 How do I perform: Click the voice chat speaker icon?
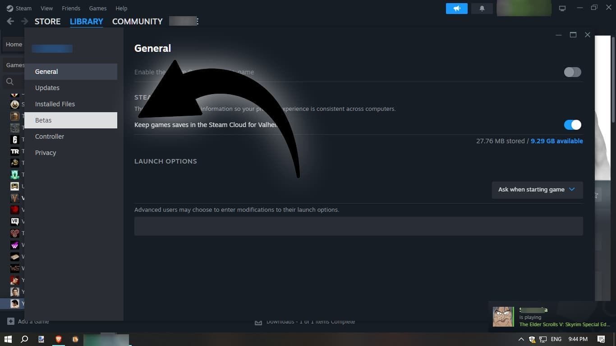[x=456, y=8]
